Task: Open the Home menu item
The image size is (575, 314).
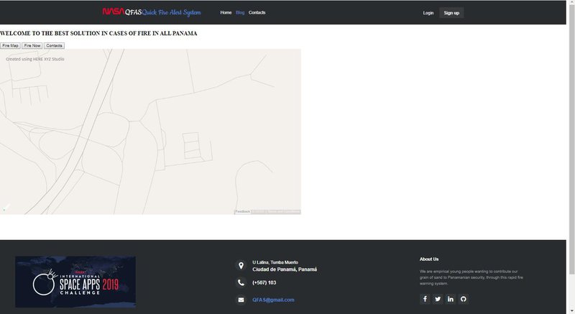Action: (x=226, y=13)
